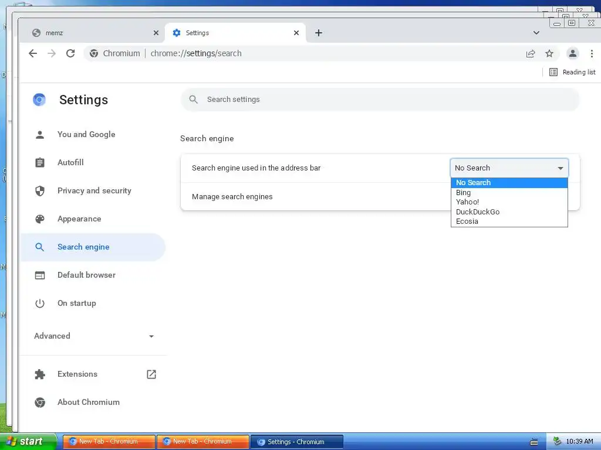
Task: Click the Chromium site info chip
Action: click(x=114, y=53)
